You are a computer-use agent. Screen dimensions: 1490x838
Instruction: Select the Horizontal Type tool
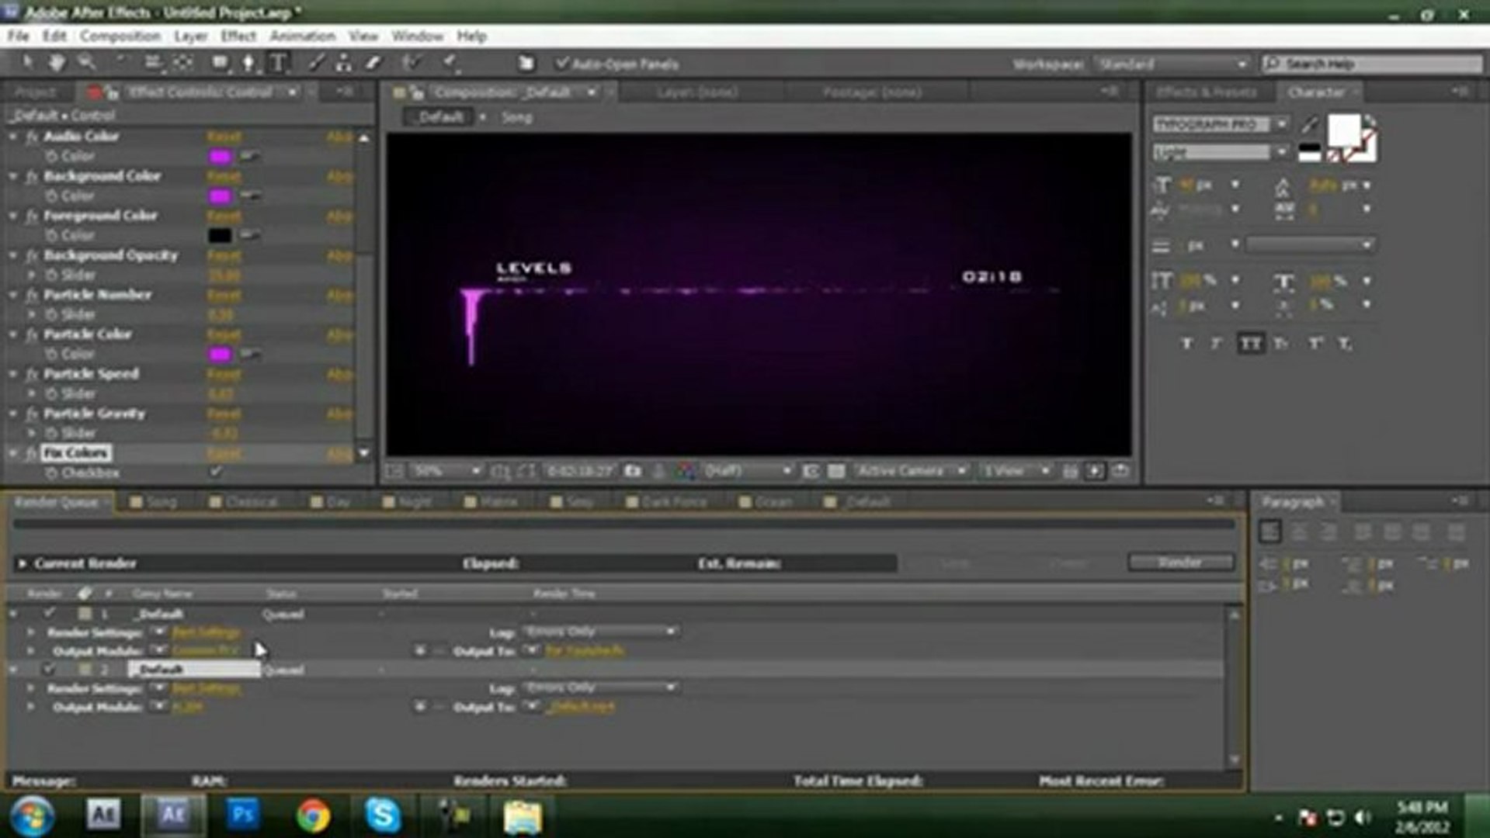point(278,64)
